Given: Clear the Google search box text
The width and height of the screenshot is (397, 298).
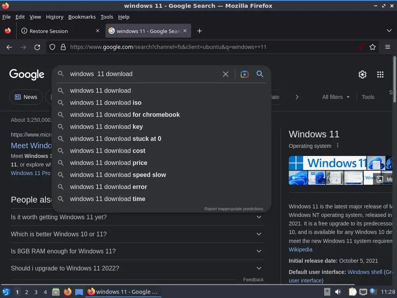Looking at the screenshot, I should 225,74.
